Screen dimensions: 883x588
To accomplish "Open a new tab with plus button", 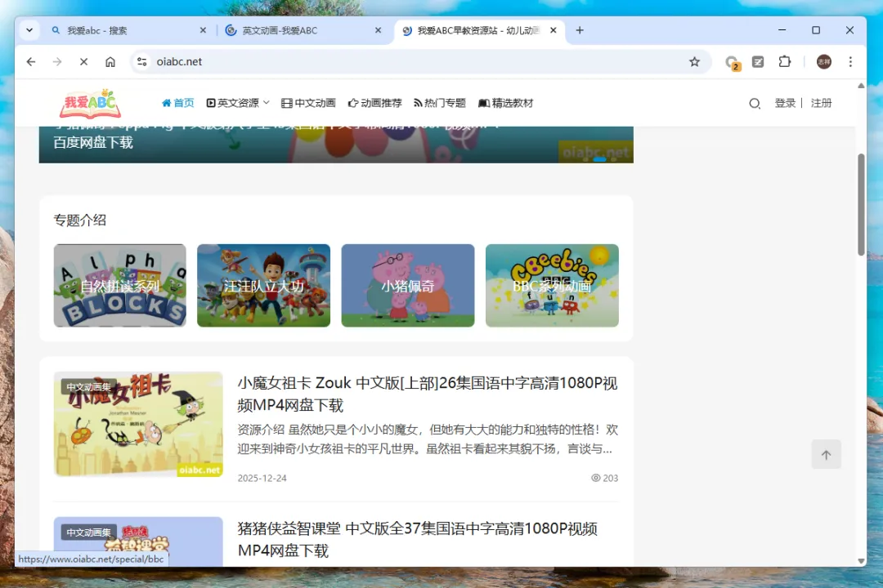I will point(580,30).
